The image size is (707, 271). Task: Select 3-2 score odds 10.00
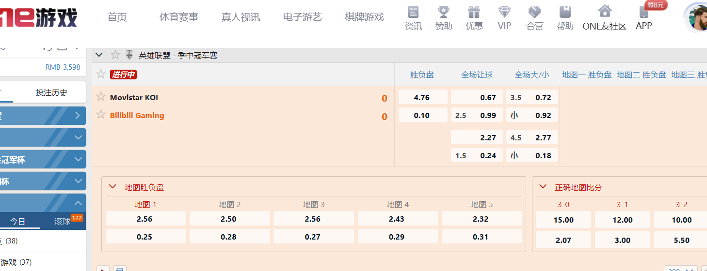click(x=681, y=220)
